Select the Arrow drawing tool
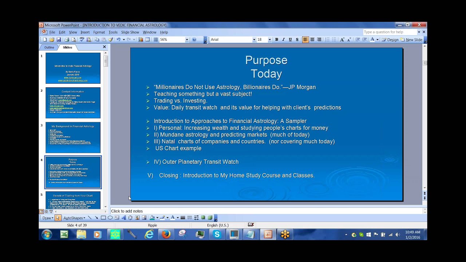This screenshot has height=262, width=466. 96,218
